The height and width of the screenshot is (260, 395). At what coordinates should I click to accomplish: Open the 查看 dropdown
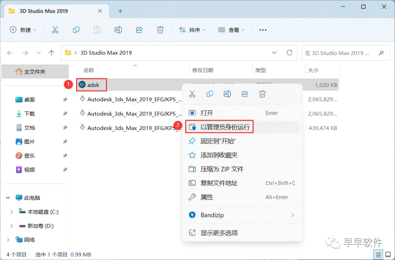(x=231, y=30)
